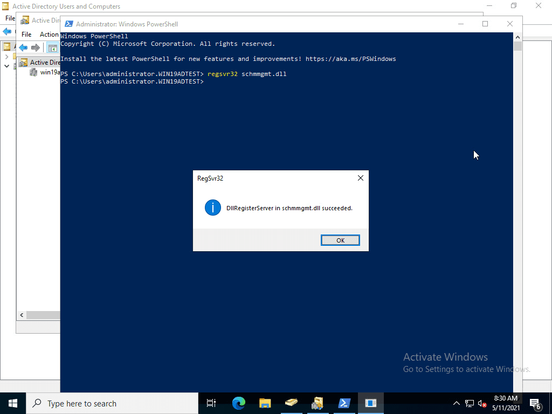Unmute audio via the speaker tray icon
Viewport: 552px width, 414px height.
(x=481, y=403)
